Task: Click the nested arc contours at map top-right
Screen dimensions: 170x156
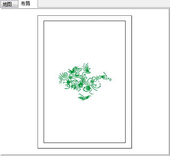Action: (87, 68)
